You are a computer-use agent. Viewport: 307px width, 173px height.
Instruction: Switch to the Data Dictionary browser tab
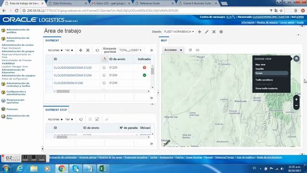68,3
